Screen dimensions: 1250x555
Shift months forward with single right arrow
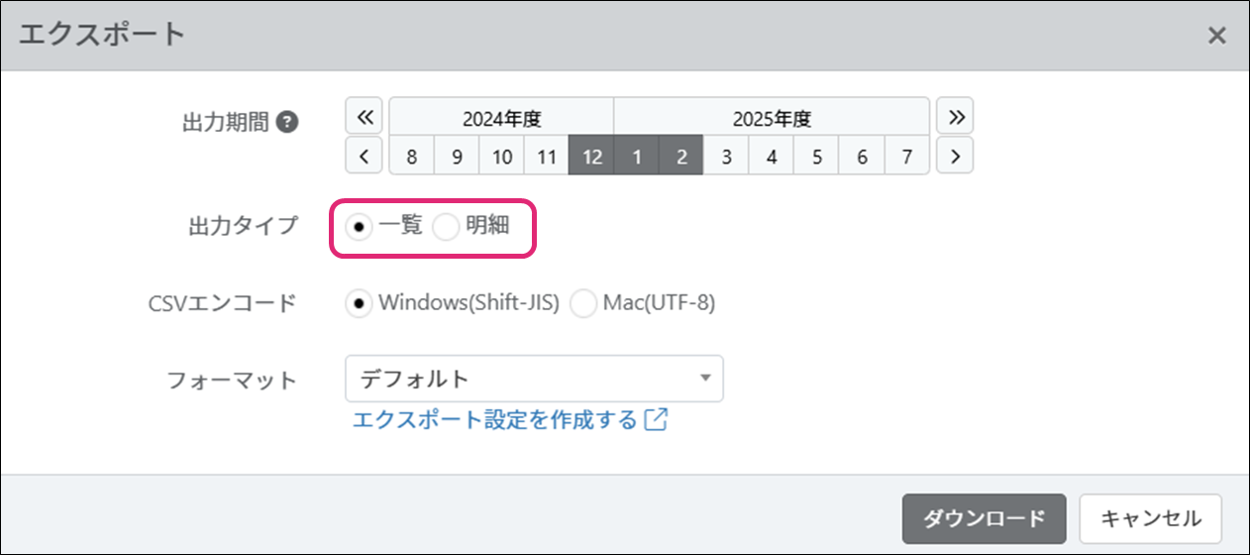pos(955,156)
